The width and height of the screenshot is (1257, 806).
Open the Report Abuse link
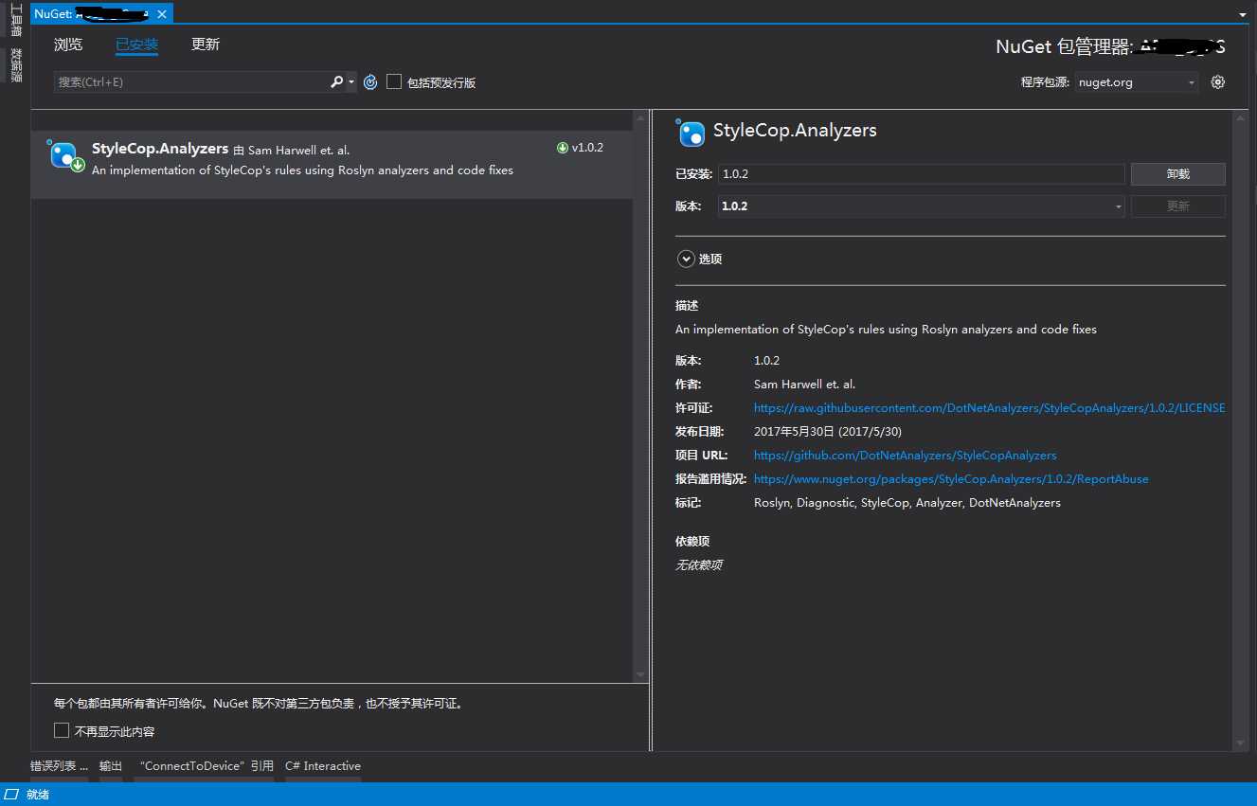click(951, 479)
